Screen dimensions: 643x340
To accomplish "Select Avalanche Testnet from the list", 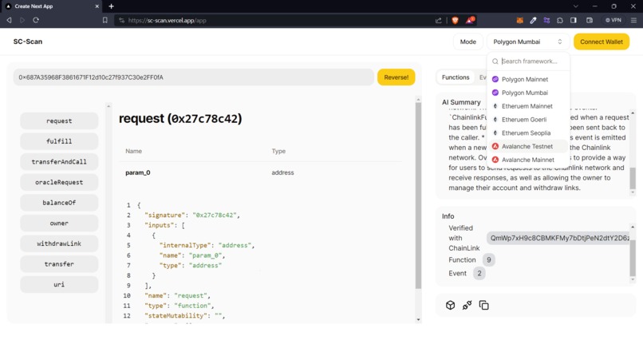I will pos(528,146).
